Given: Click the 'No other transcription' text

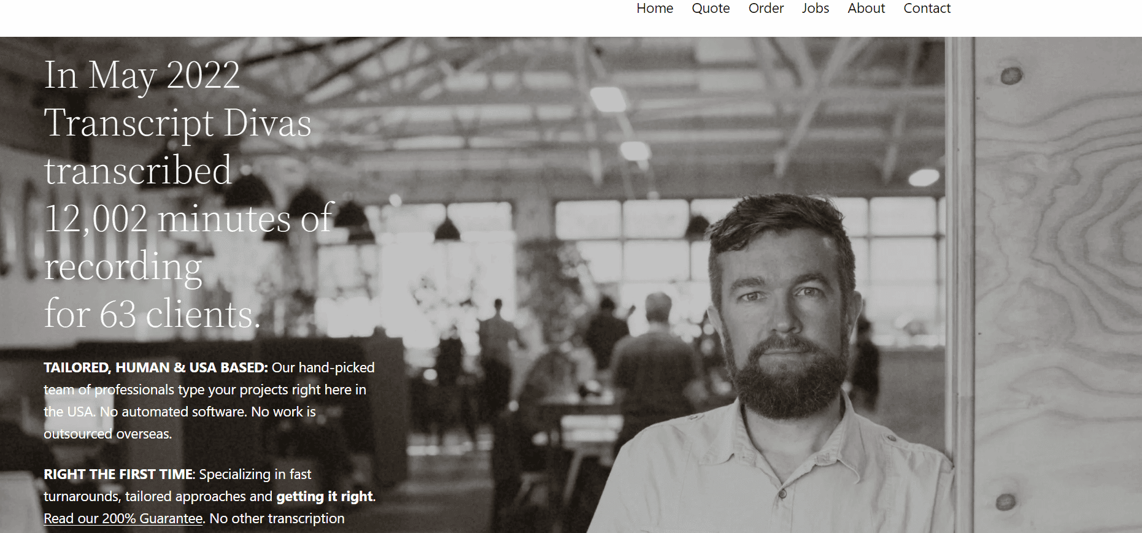Looking at the screenshot, I should pos(277,518).
